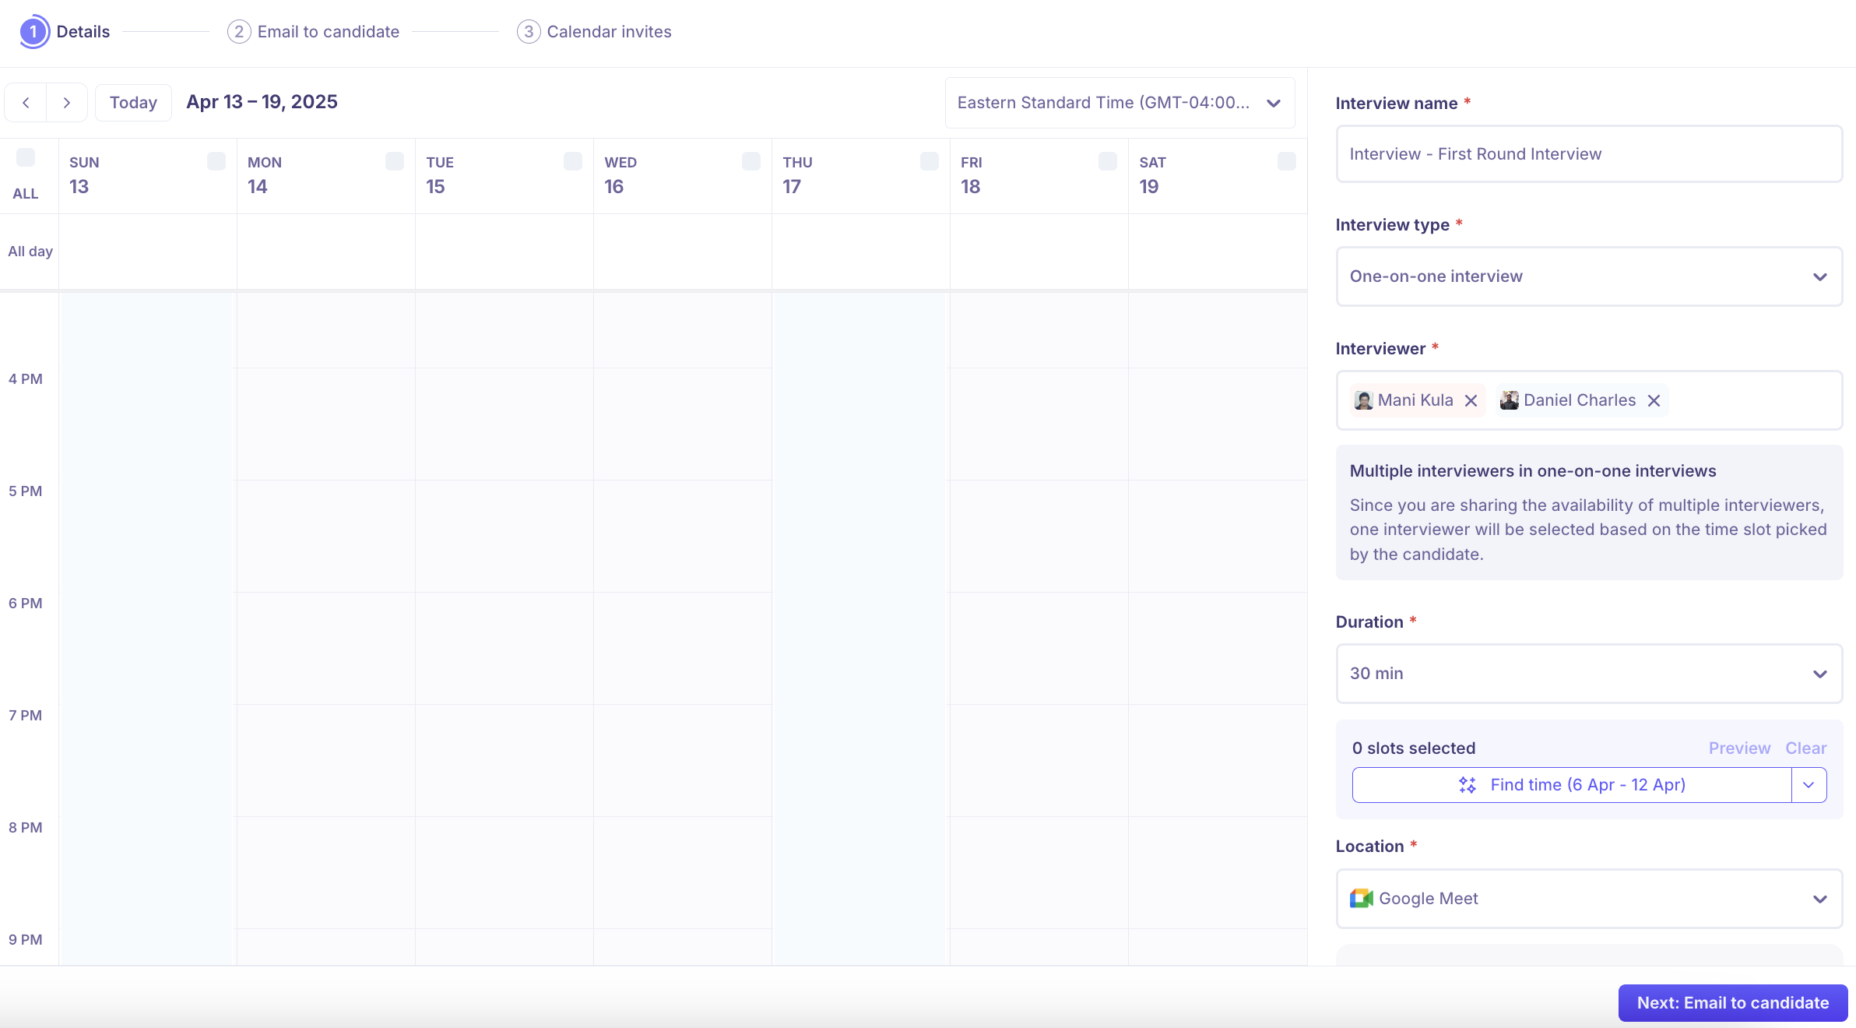Switch to the Calendar invites step
Screen dimensions: 1856x1028
click(x=610, y=31)
